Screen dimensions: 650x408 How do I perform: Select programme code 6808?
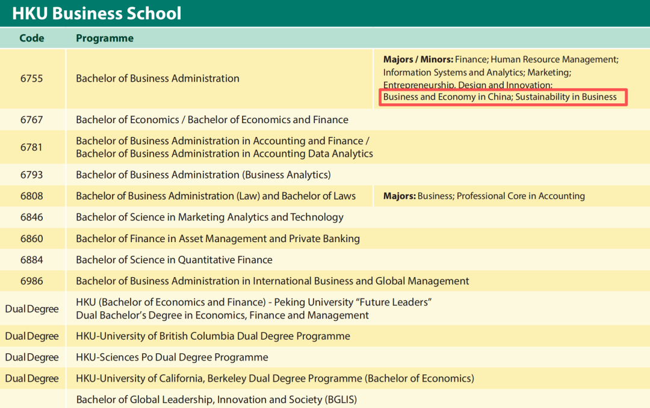[x=31, y=196]
